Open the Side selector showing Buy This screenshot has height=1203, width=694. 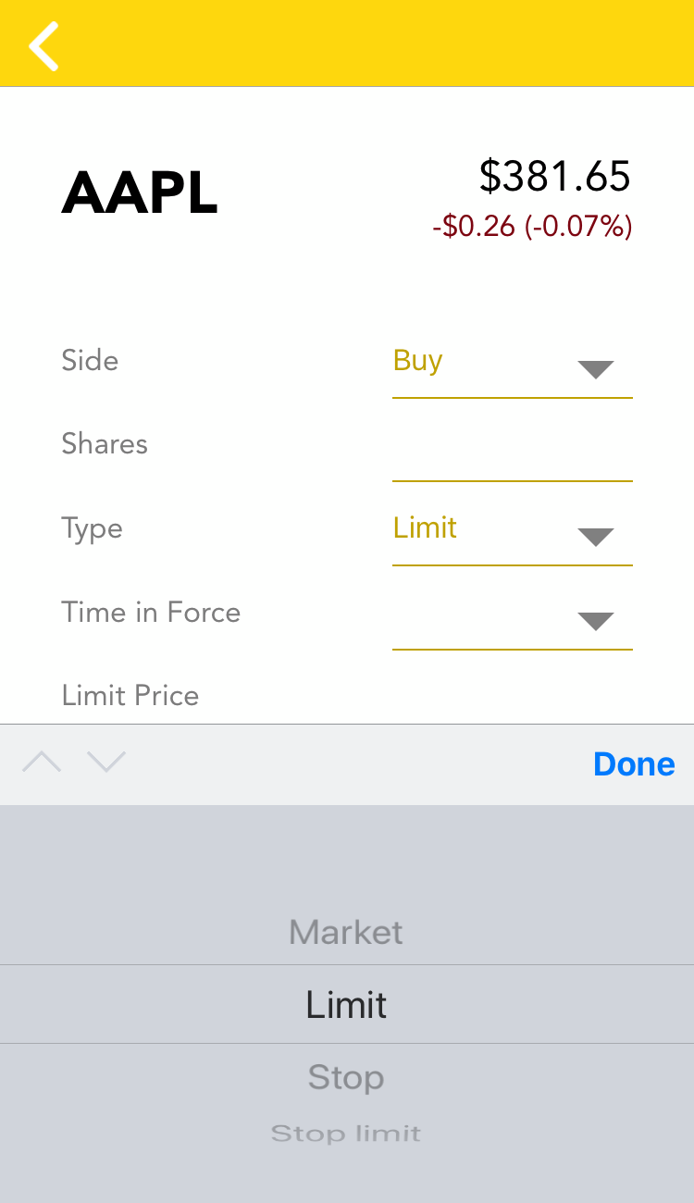pos(481,362)
